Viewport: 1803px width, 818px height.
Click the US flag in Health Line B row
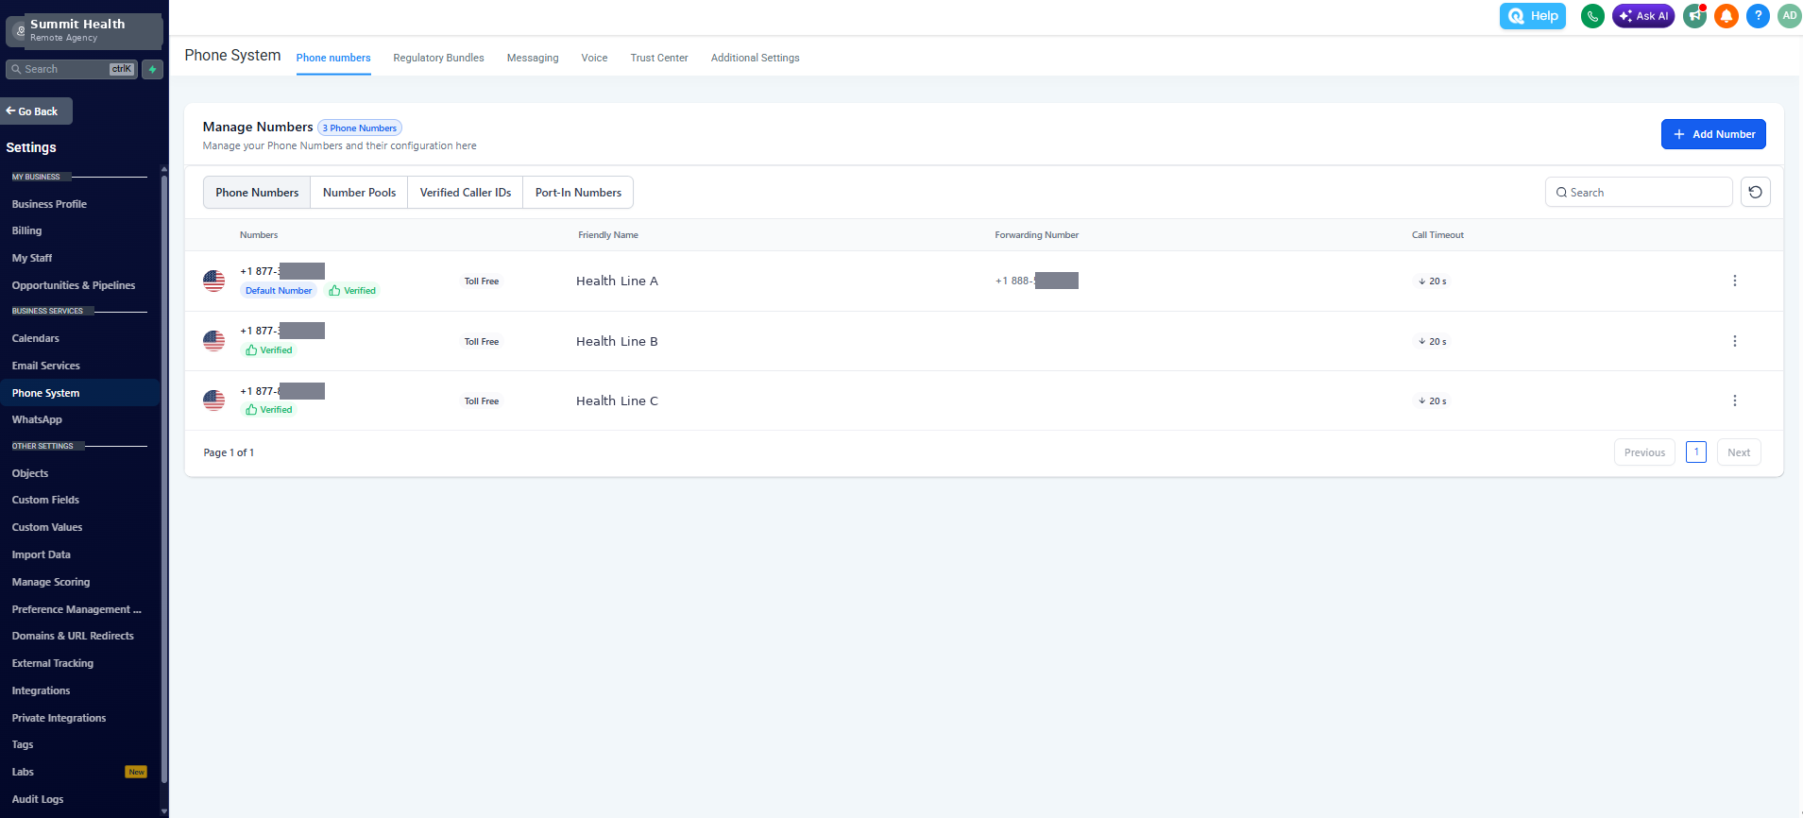coord(214,341)
